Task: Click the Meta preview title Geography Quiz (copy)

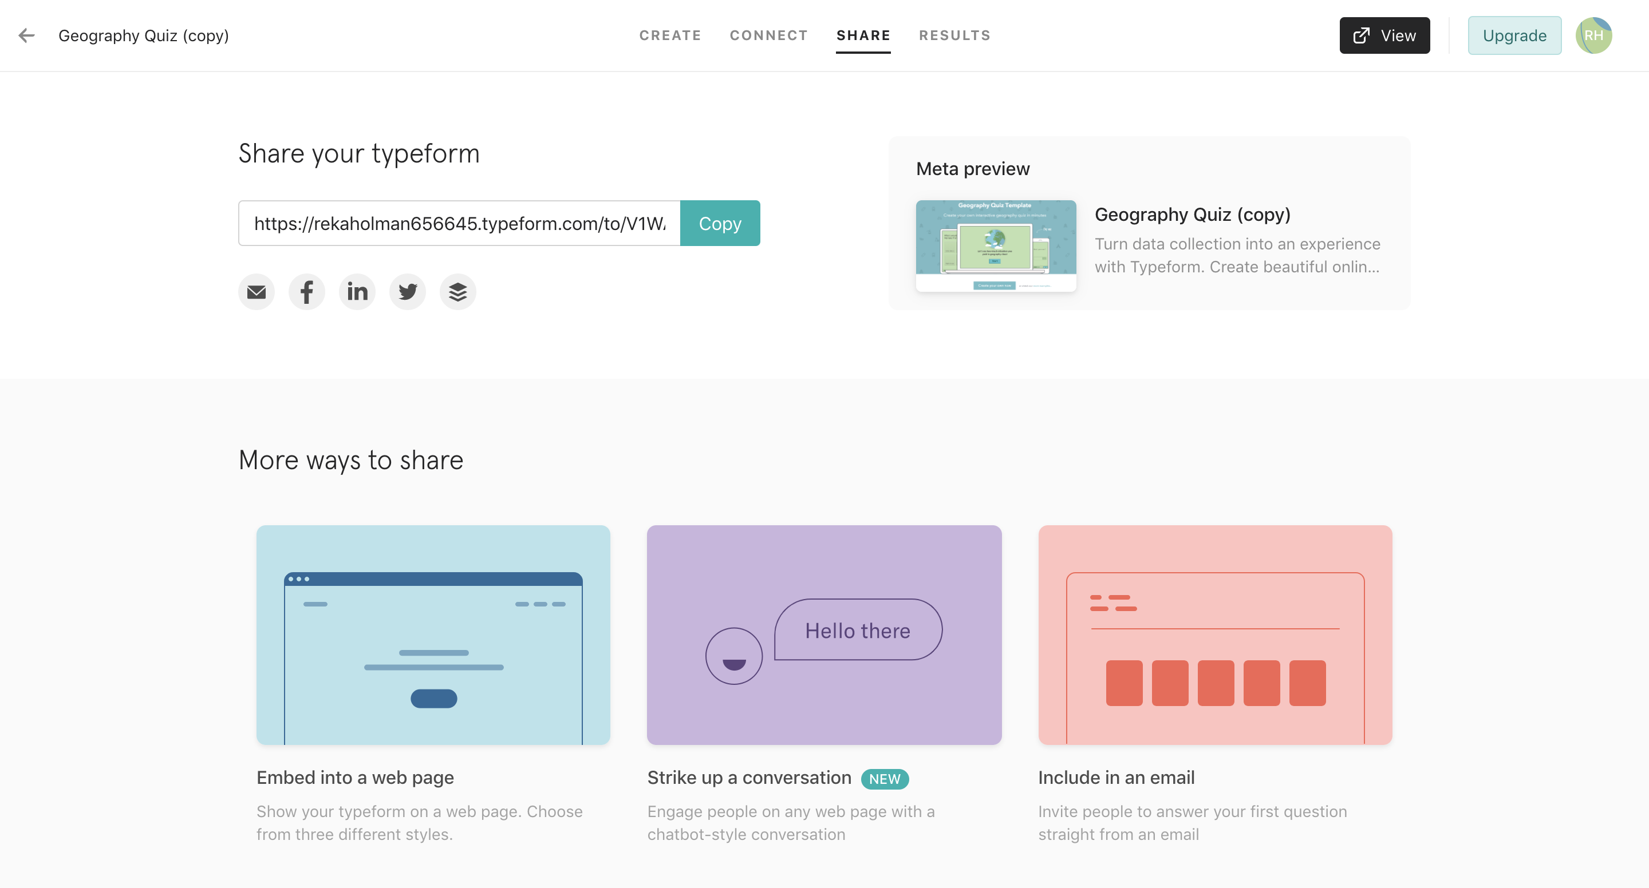Action: click(1193, 215)
